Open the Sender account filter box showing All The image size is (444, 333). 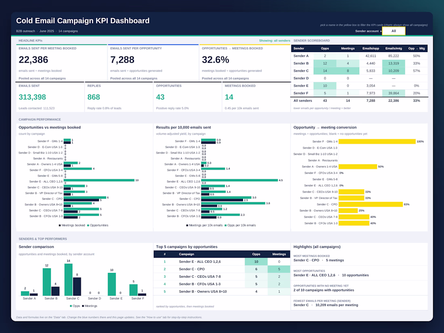(x=394, y=31)
